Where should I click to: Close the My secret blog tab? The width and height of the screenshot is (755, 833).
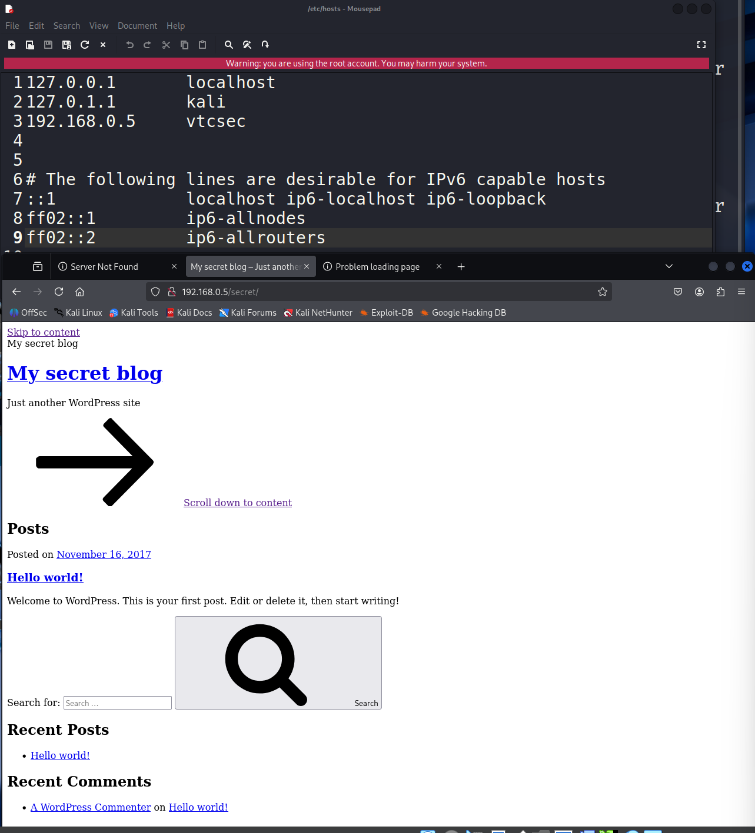point(307,267)
